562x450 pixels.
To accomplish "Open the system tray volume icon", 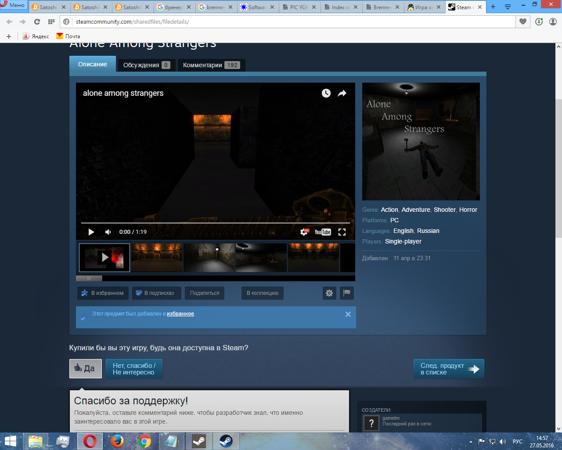I will click(x=503, y=441).
